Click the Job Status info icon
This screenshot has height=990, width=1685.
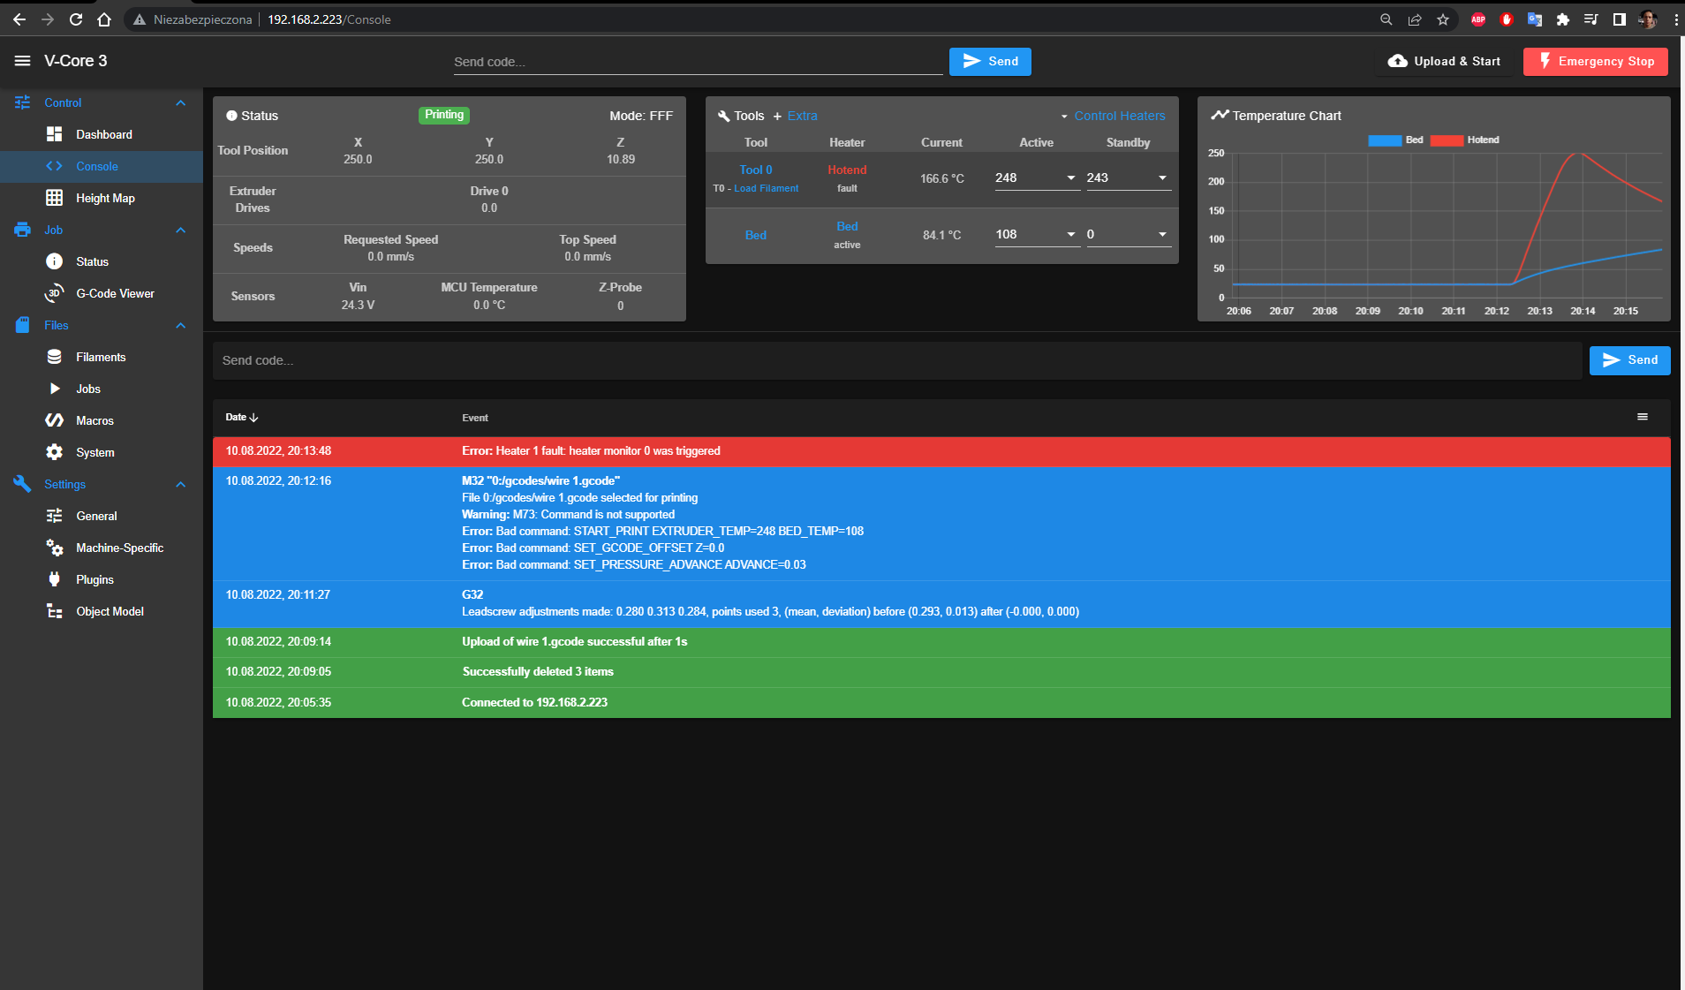pyautogui.click(x=55, y=261)
